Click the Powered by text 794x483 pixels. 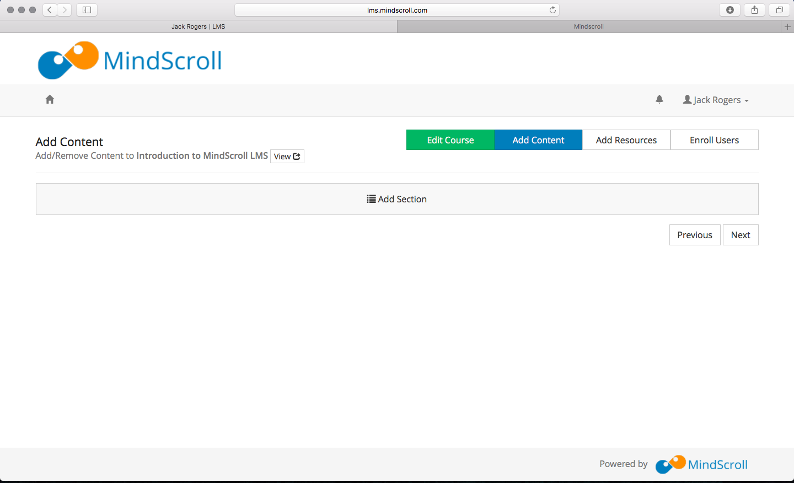pyautogui.click(x=624, y=464)
